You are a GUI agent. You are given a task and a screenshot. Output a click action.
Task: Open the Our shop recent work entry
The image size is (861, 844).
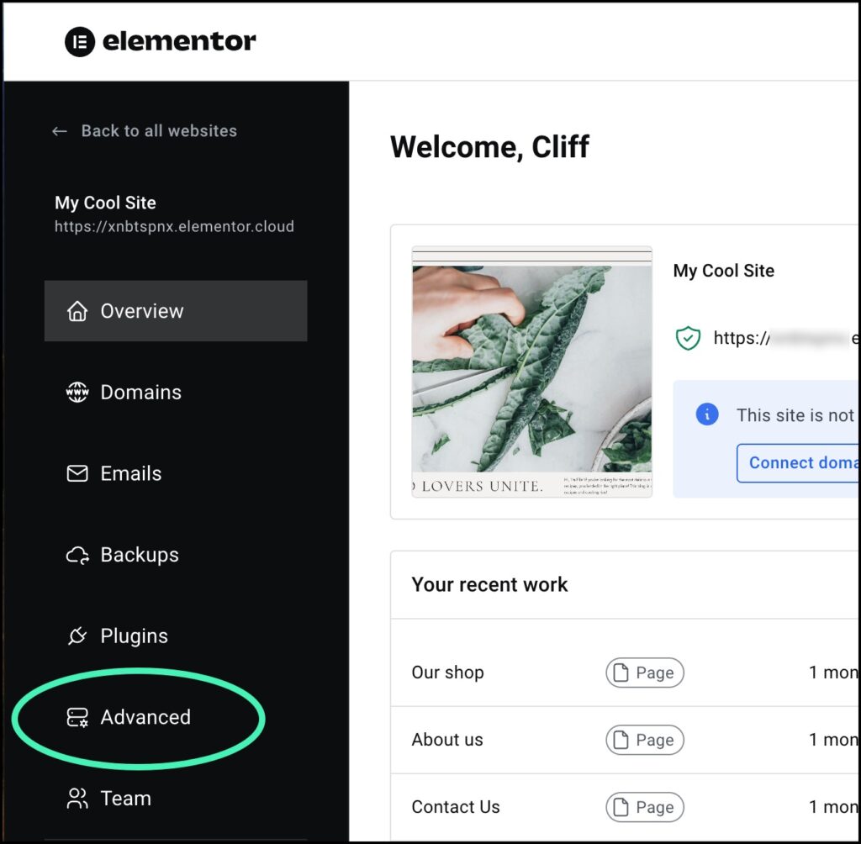[x=447, y=673]
